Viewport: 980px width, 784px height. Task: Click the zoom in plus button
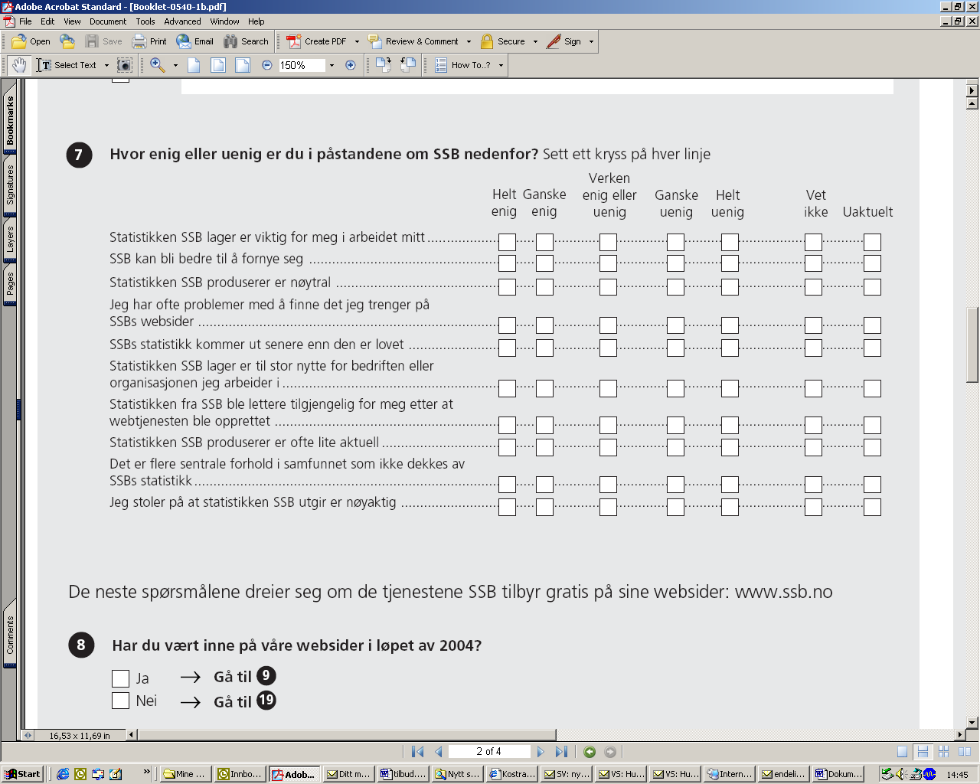[x=351, y=65]
